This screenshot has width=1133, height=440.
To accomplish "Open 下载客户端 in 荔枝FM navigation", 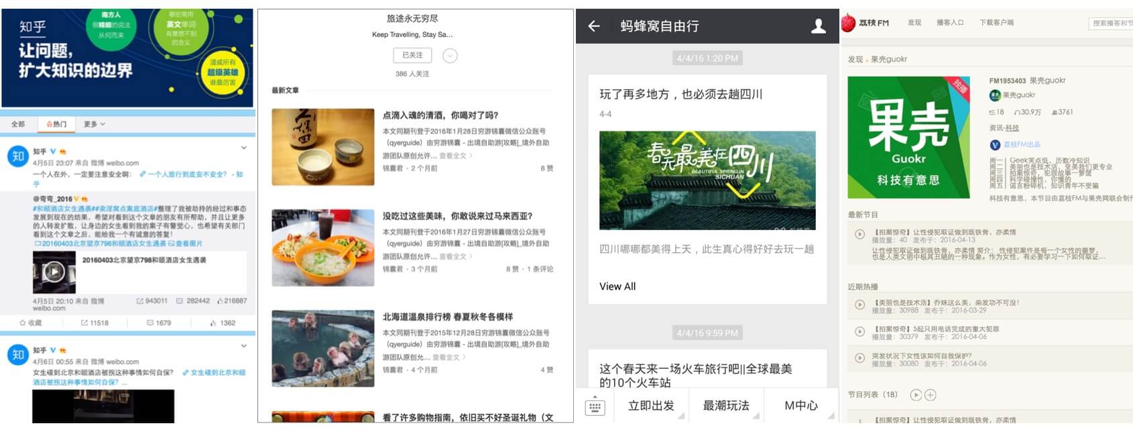I will (x=996, y=23).
